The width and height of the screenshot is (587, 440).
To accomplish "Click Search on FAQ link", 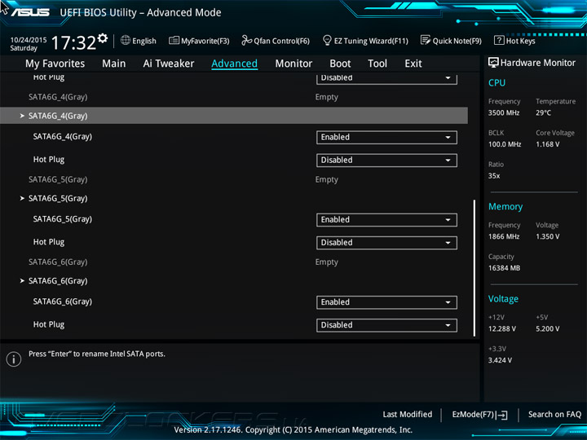I will (555, 414).
